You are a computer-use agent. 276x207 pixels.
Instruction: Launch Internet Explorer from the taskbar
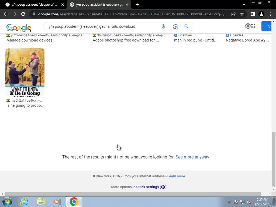pos(24,202)
